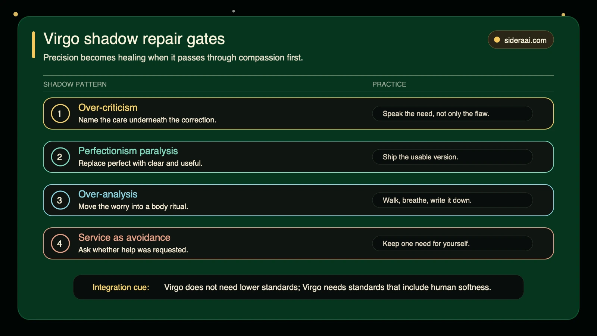Click 'Ask whether help was requested' text
597x336 pixels.
[133, 250]
